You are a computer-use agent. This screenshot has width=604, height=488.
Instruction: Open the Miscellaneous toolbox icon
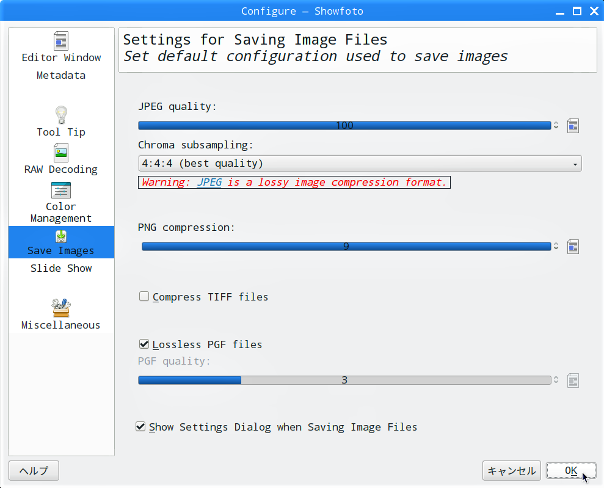[x=61, y=308]
